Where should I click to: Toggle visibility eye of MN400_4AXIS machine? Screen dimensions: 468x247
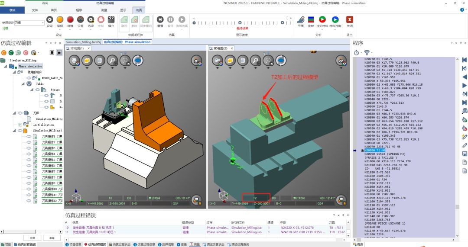click(29, 78)
